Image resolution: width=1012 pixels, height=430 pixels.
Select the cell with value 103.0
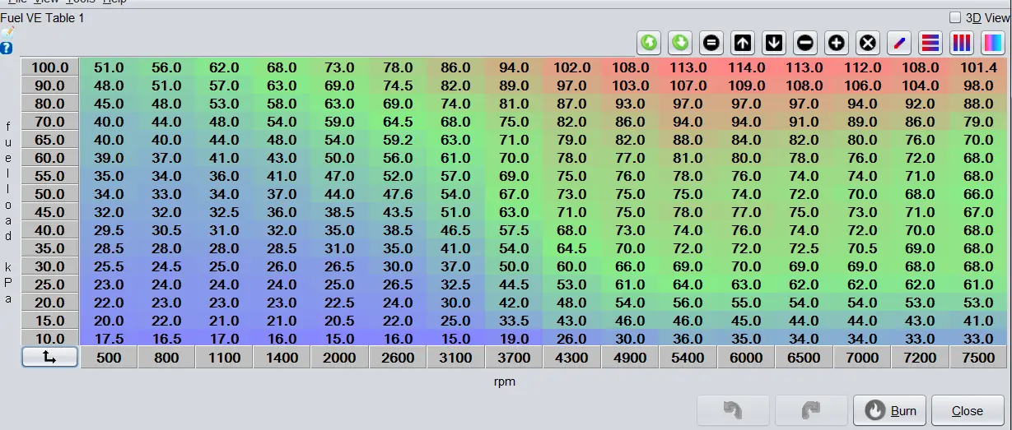(630, 86)
